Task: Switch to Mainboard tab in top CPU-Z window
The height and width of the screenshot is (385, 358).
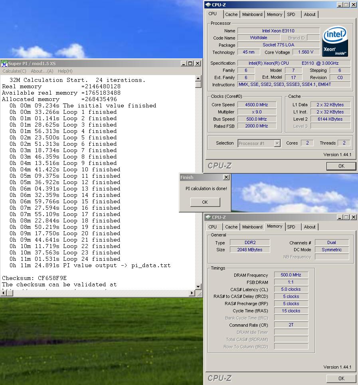Action: point(252,14)
